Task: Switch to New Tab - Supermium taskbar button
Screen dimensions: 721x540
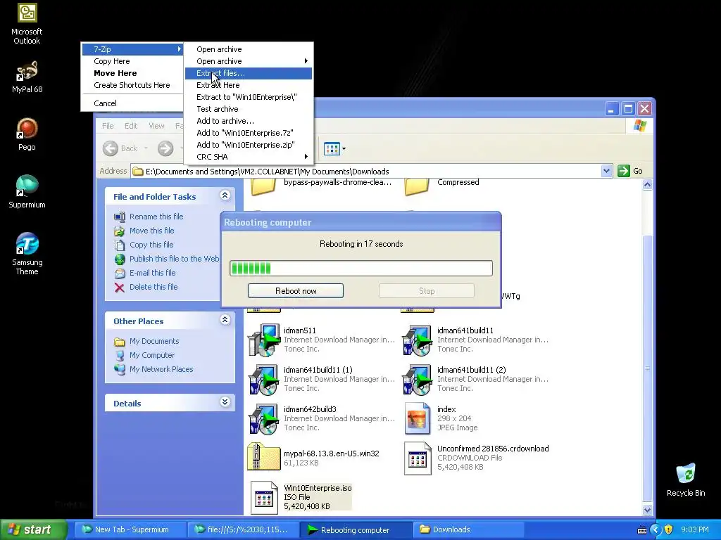Action: tap(130, 529)
